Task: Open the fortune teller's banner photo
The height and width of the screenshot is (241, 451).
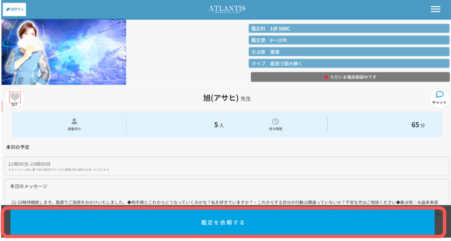Action: 64,52
